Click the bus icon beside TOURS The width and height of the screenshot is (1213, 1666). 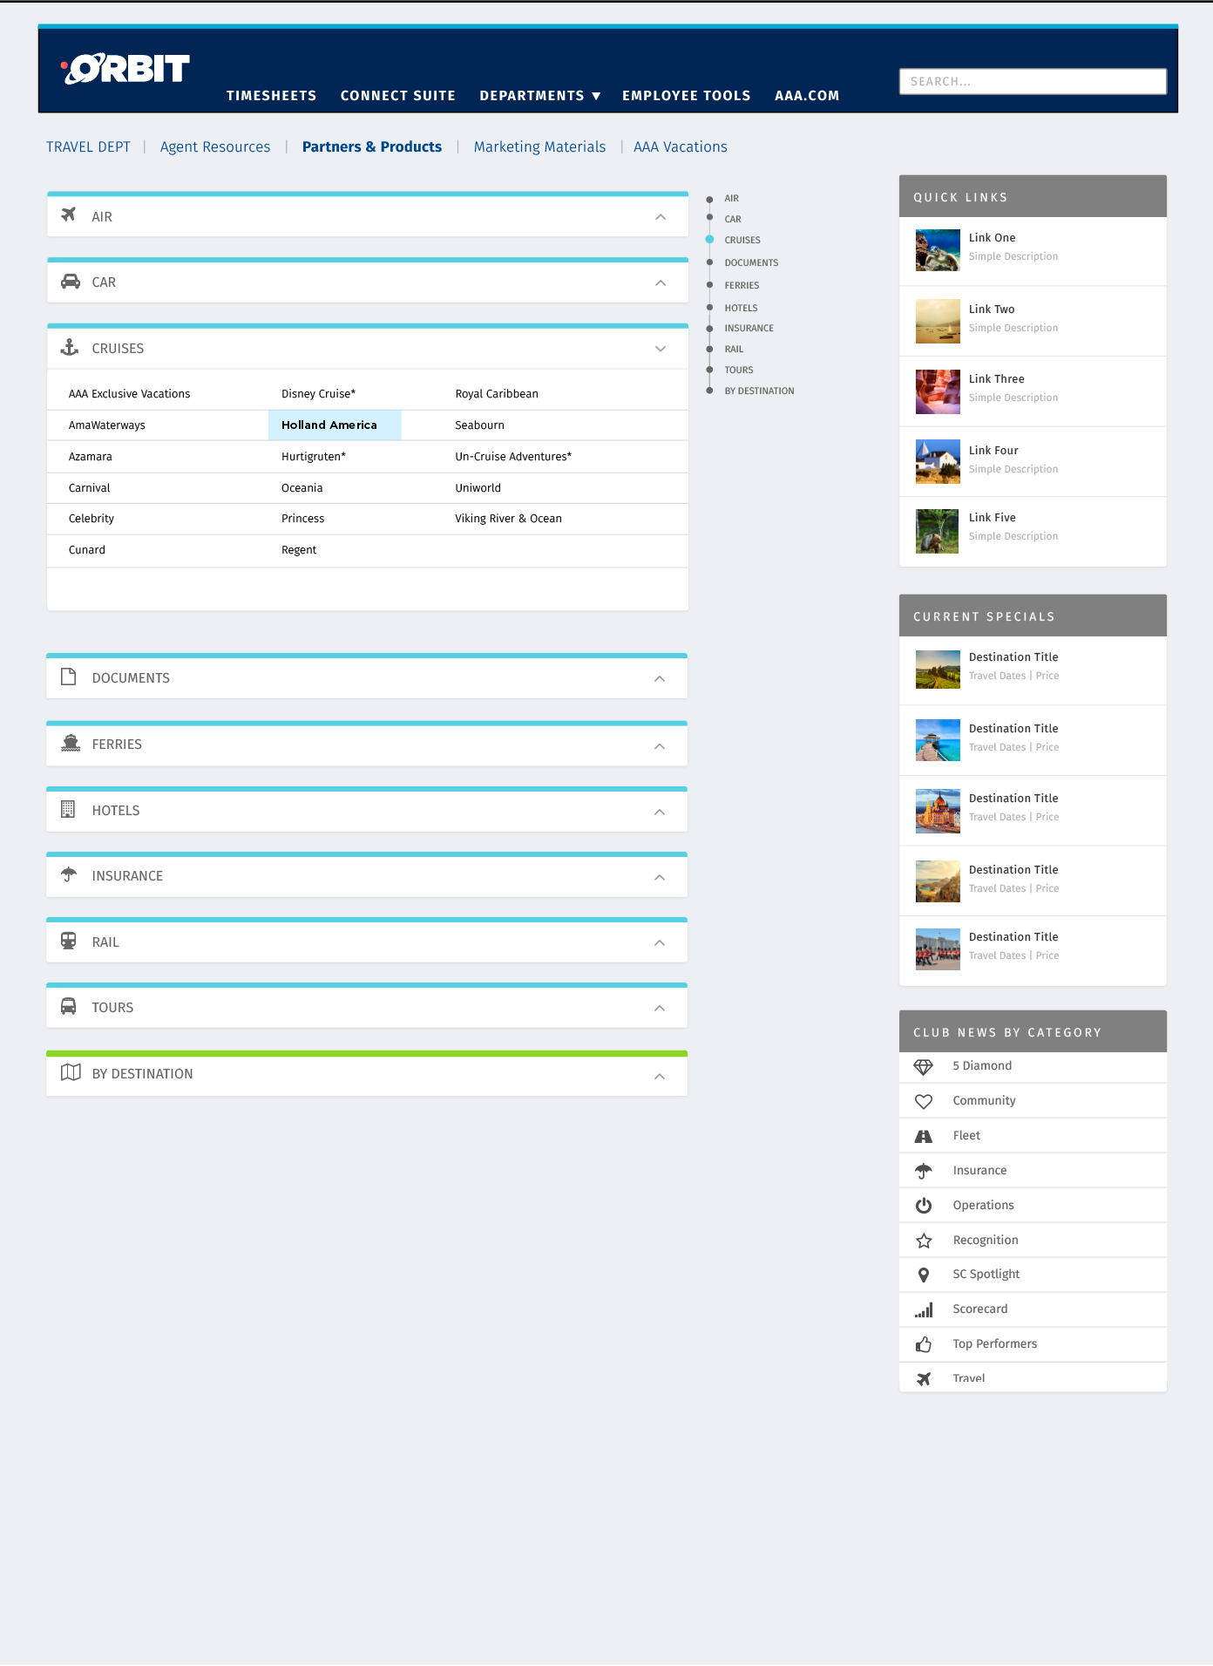[68, 1006]
